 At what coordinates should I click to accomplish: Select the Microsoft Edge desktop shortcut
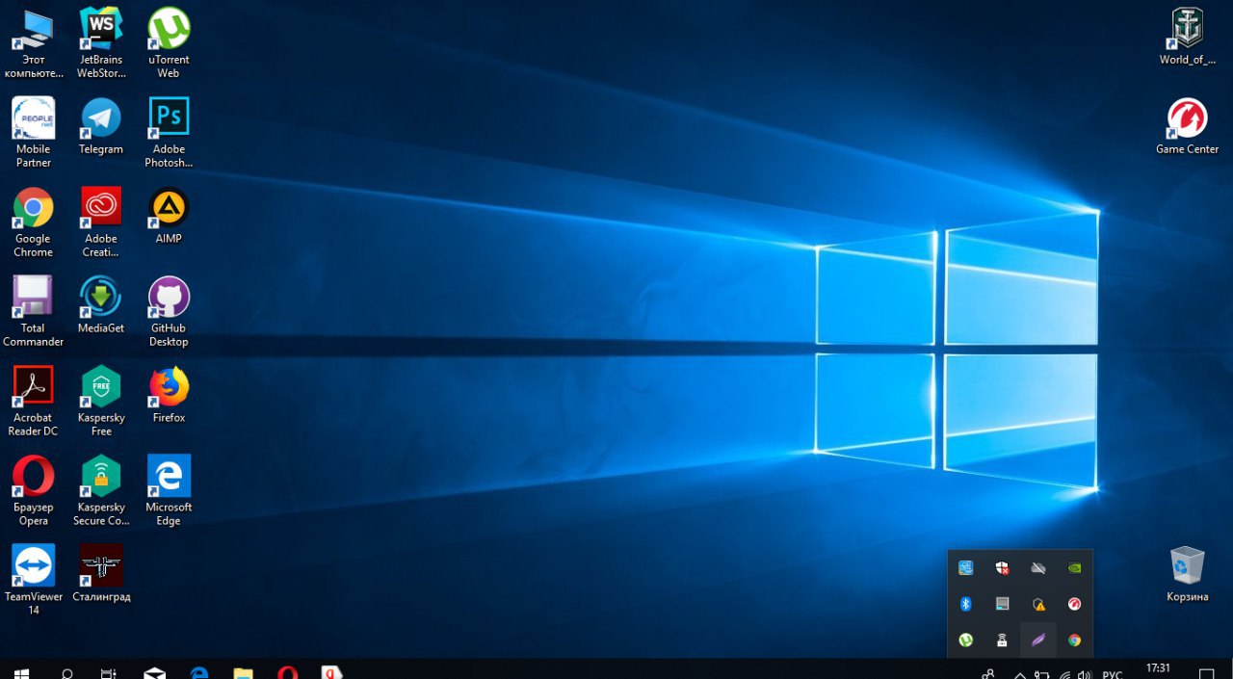[169, 491]
